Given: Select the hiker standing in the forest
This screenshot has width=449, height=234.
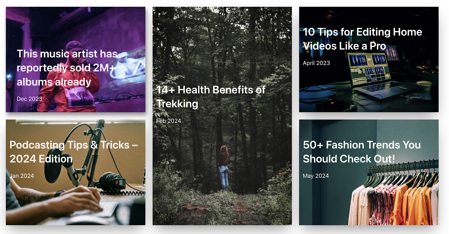Looking at the screenshot, I should pos(224,168).
